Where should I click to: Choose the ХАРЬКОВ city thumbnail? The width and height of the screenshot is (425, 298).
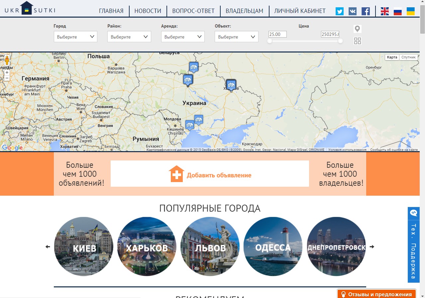click(147, 247)
